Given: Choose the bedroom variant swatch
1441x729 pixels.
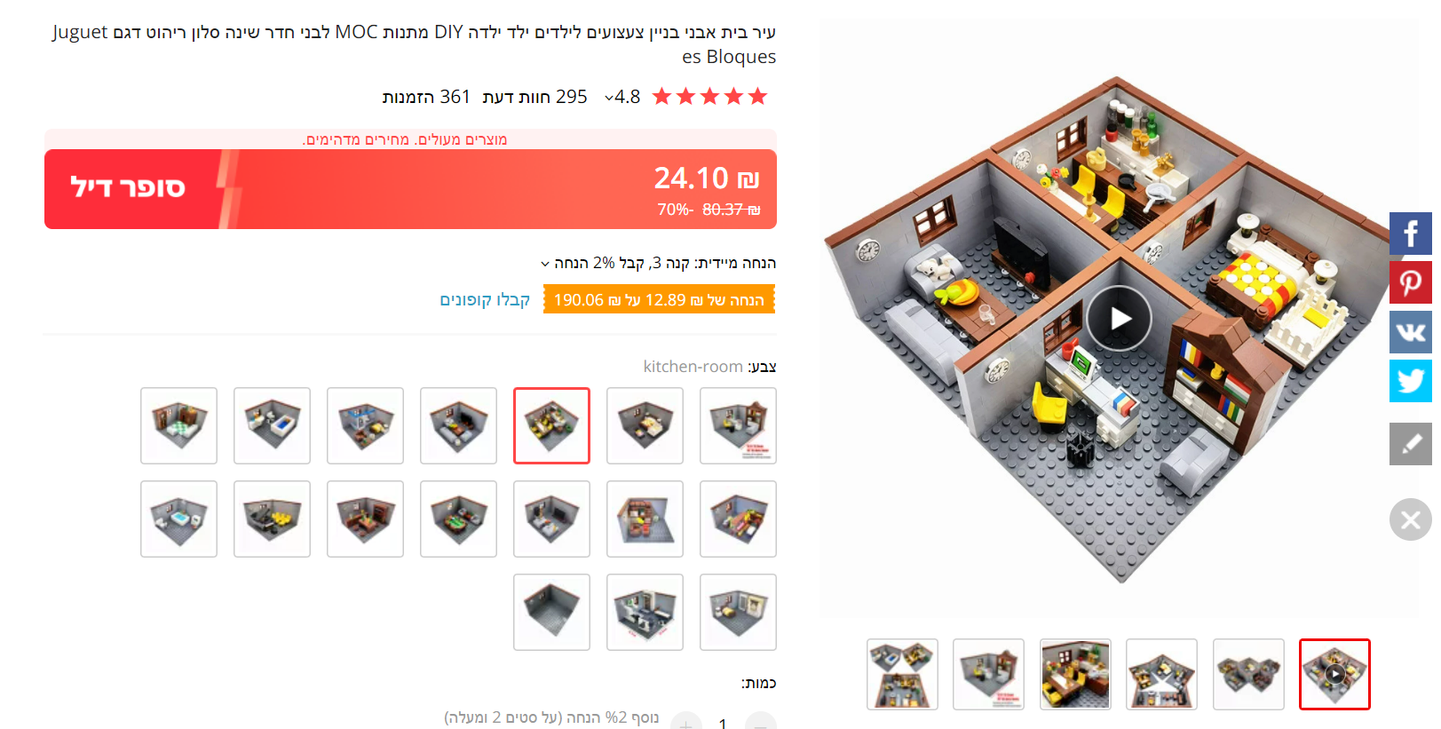Looking at the screenshot, I should 645,425.
